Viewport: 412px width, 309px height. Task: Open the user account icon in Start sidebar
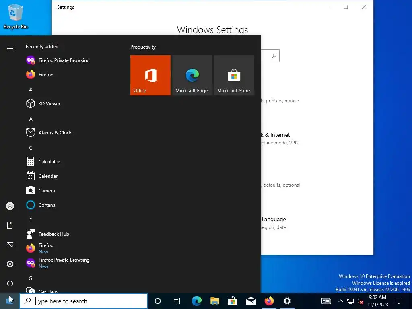pos(10,206)
